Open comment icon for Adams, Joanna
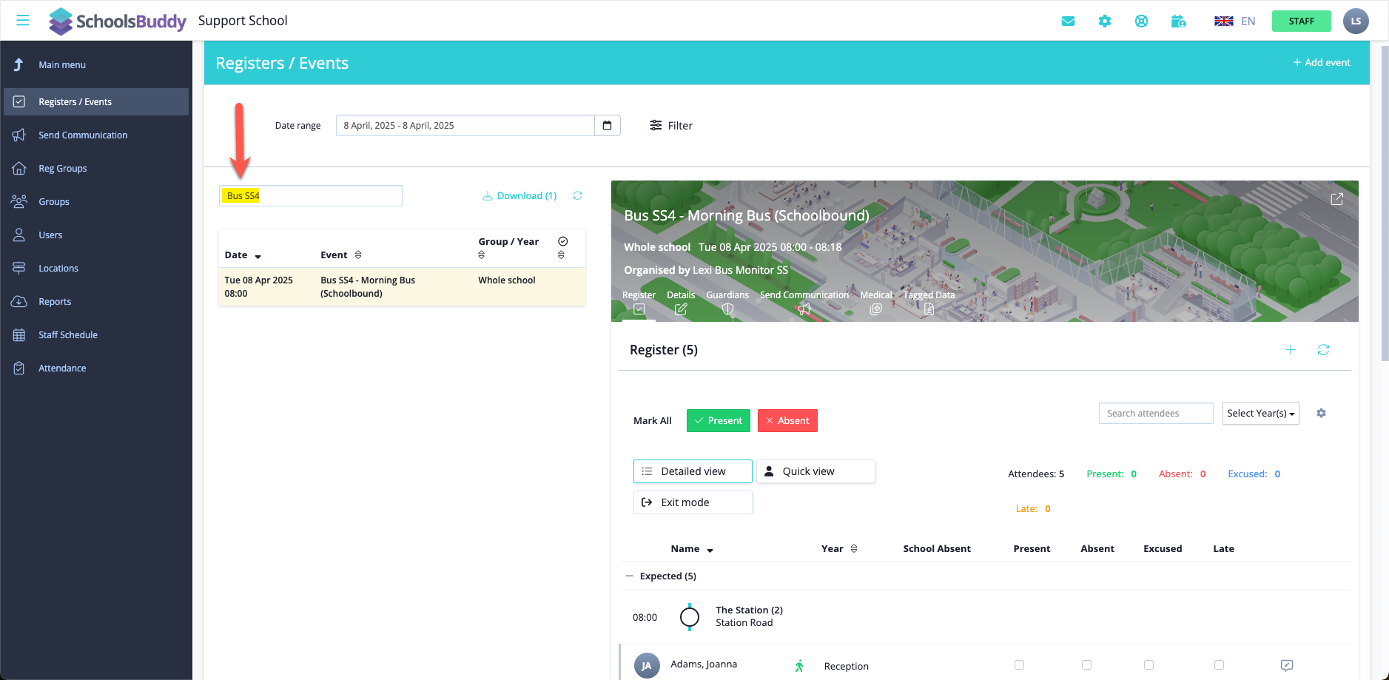The width and height of the screenshot is (1389, 680). [1287, 665]
